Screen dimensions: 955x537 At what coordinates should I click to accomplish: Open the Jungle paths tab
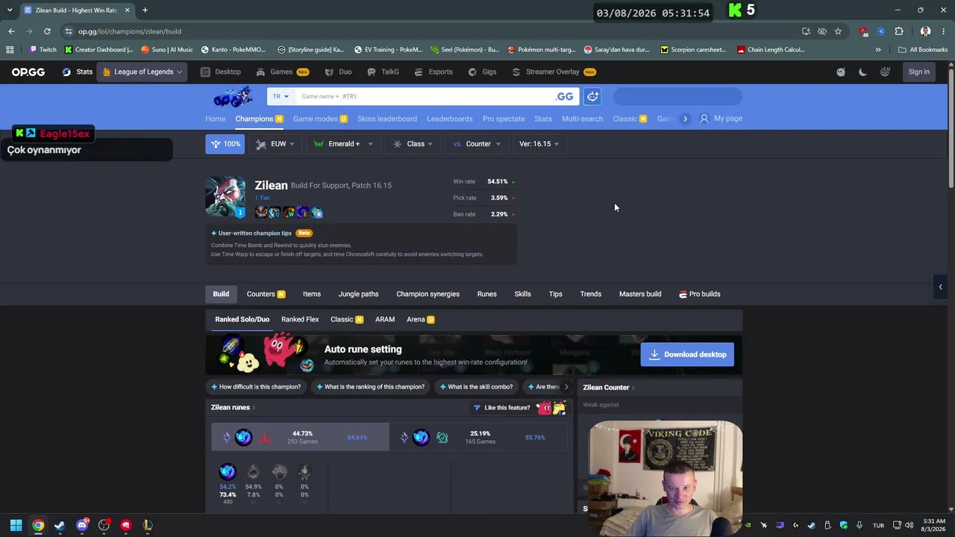358,294
